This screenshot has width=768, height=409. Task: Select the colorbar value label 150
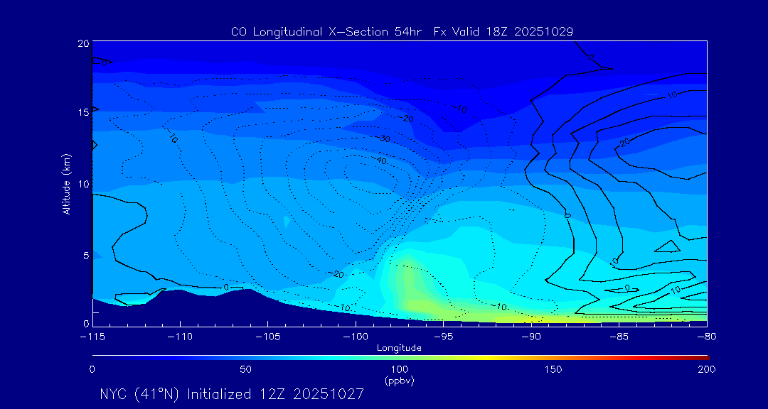pyautogui.click(x=553, y=369)
